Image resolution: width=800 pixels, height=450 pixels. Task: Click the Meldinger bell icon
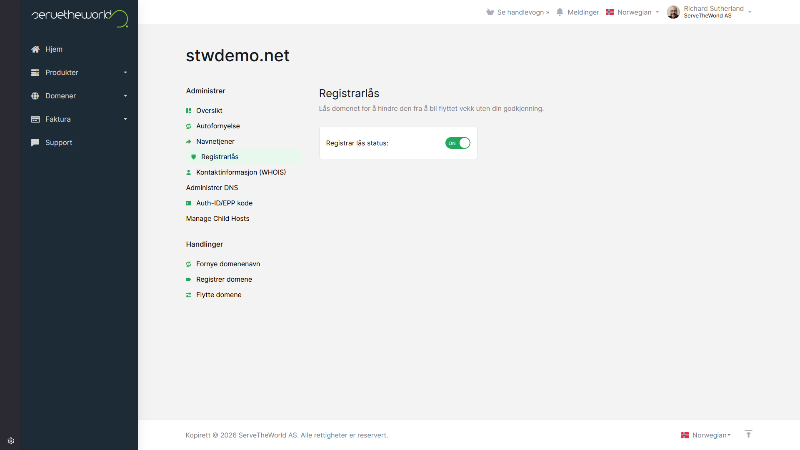coord(560,12)
